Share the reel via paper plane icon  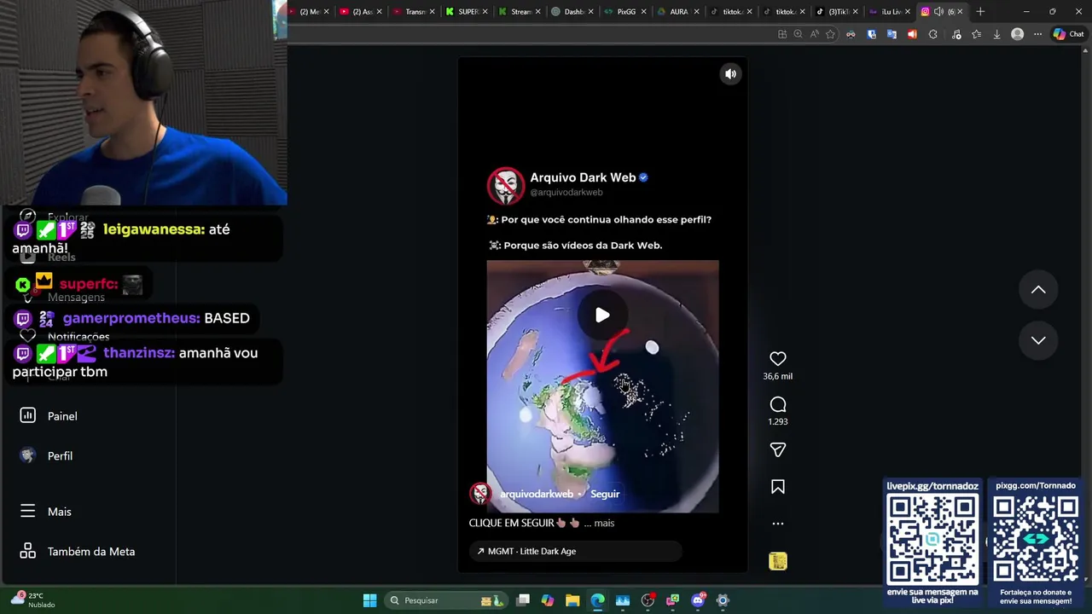click(778, 449)
